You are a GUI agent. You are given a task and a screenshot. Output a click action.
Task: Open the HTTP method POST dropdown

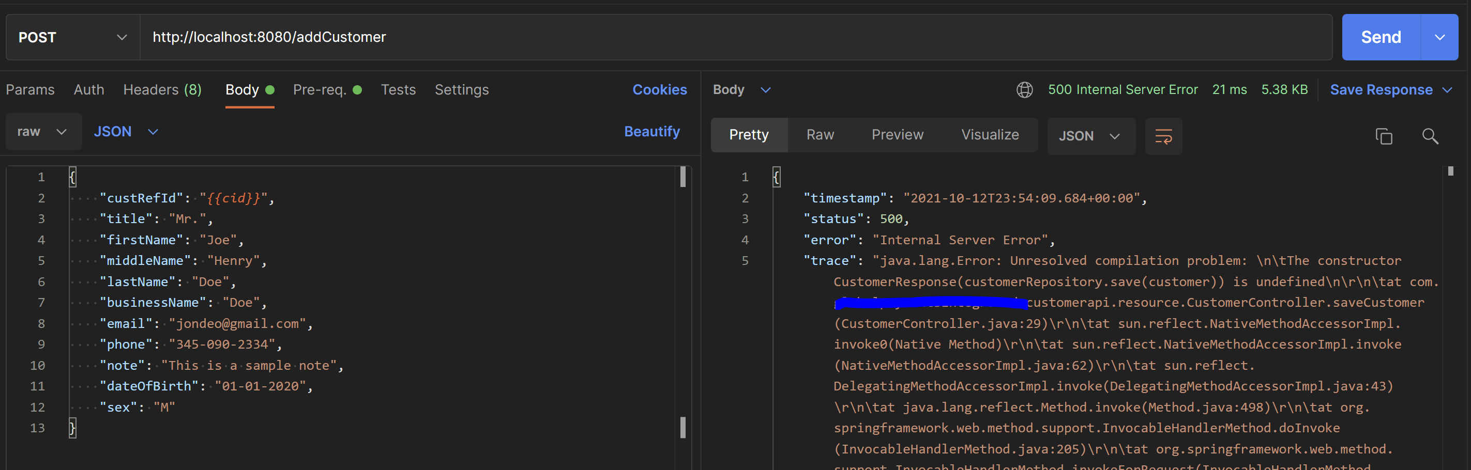(x=73, y=37)
